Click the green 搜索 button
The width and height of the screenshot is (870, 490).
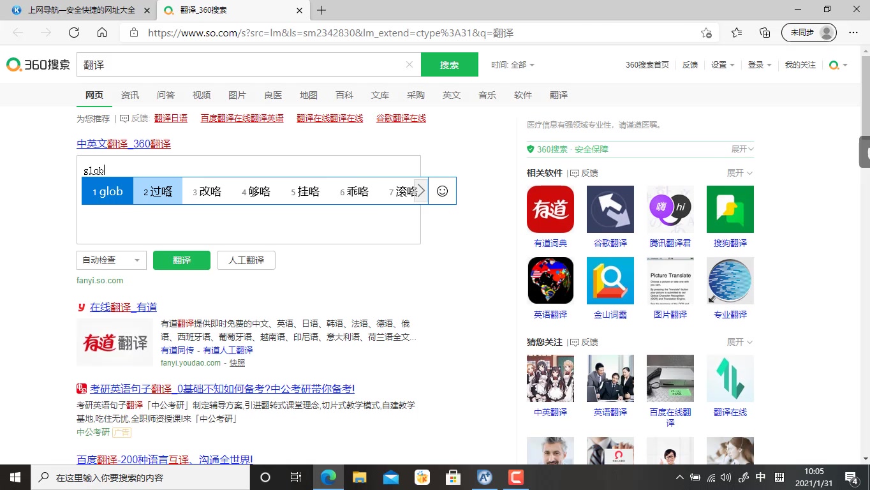(450, 64)
